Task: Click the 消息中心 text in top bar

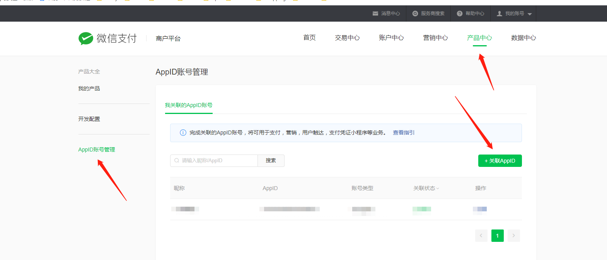Action: (390, 14)
